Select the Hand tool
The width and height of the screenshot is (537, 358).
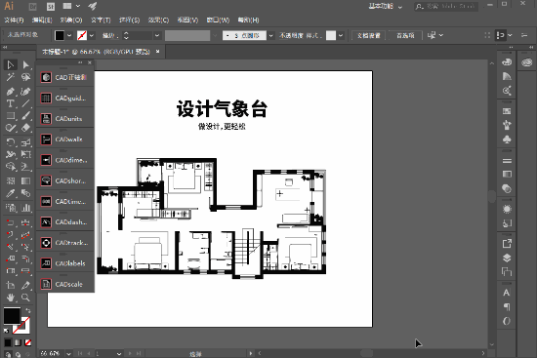point(11,298)
